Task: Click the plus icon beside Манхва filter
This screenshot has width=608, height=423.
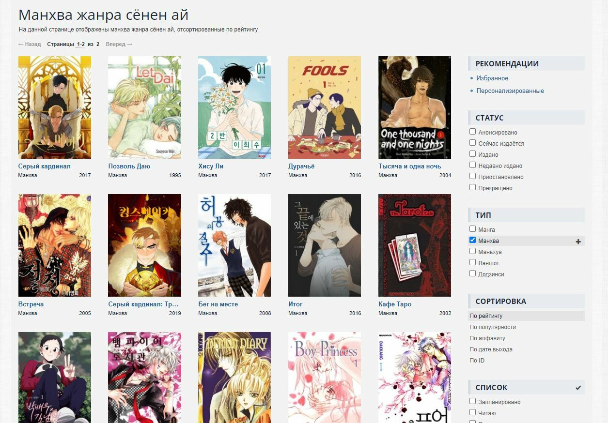Action: tap(578, 241)
